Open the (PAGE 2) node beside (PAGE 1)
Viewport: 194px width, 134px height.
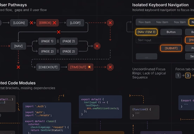(69, 41)
